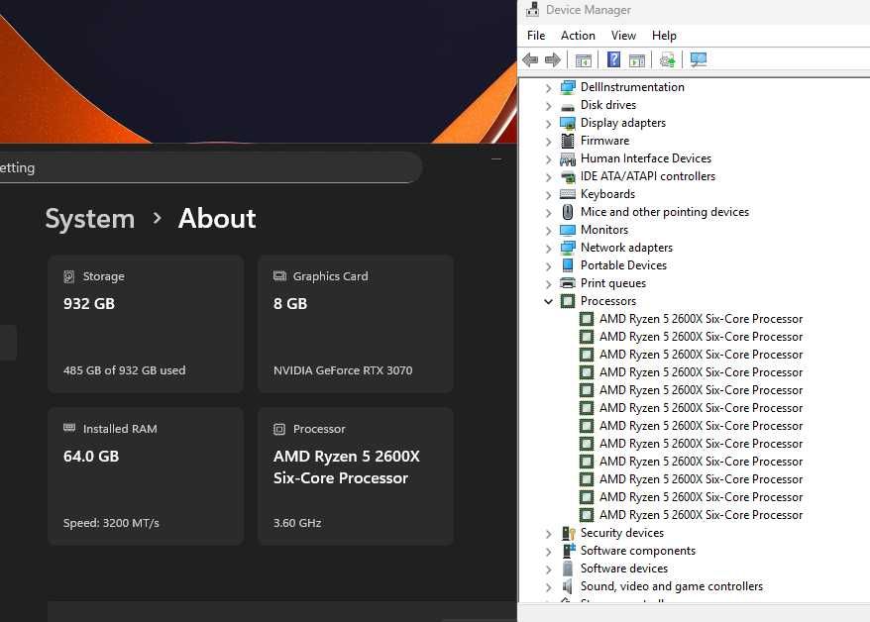Viewport: 870px width, 622px height.
Task: Expand the Monitors node
Action: [548, 230]
